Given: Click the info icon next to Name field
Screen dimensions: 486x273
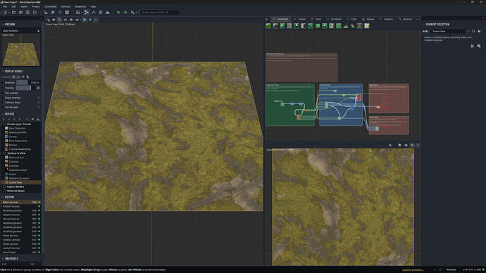Looking at the screenshot, I should [473, 31].
